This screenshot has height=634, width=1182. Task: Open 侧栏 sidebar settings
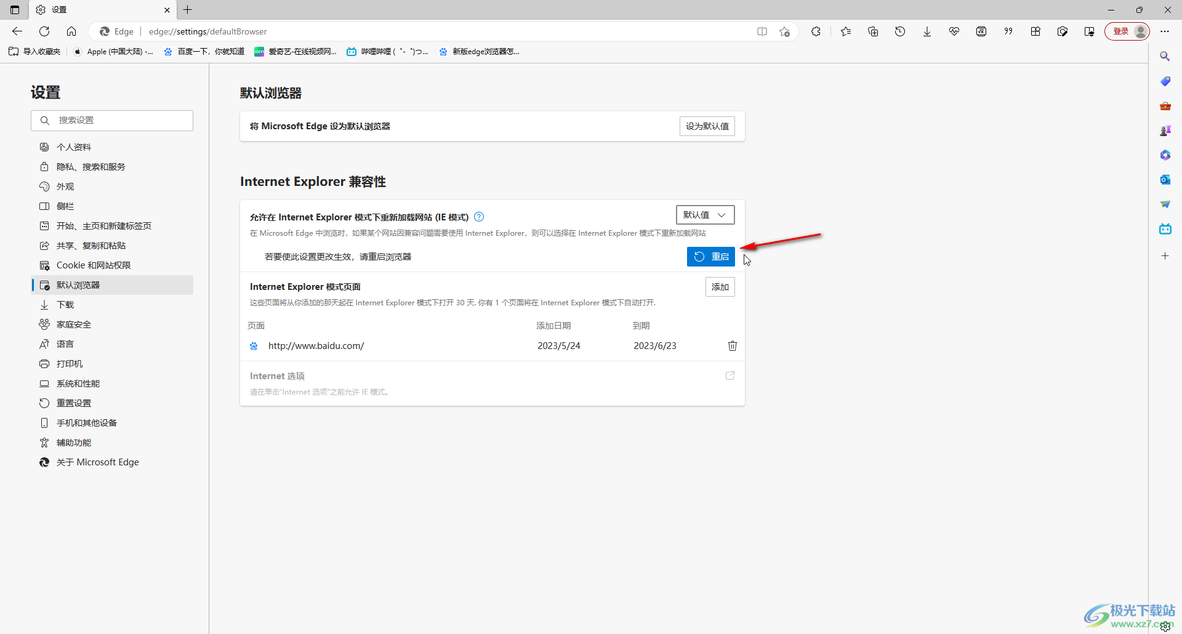tap(112, 206)
